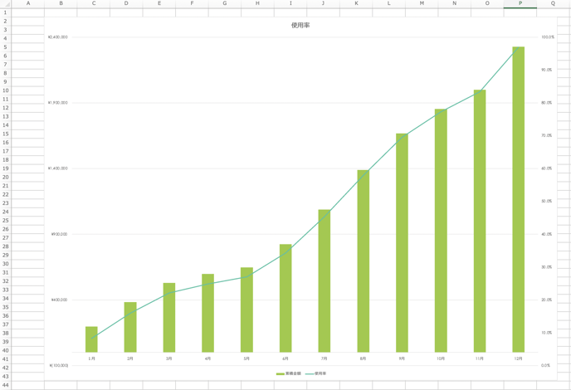The width and height of the screenshot is (571, 390).
Task: Select column A header
Action: [28, 3]
